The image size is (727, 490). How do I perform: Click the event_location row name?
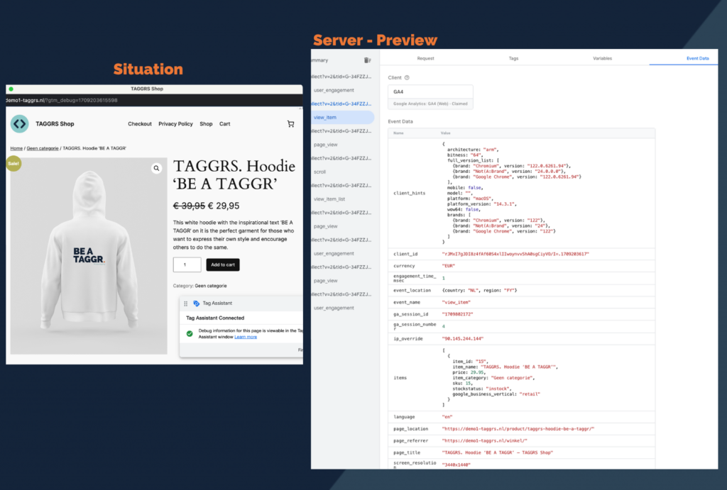pos(412,291)
